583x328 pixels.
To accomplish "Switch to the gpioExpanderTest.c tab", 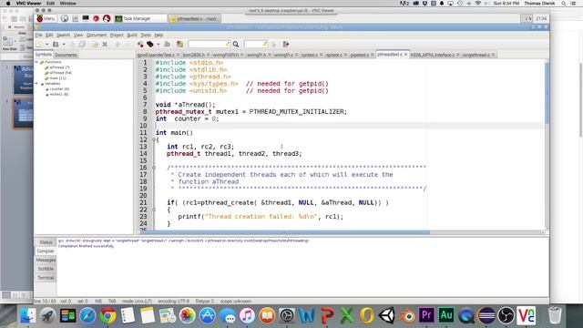I will (x=156, y=55).
